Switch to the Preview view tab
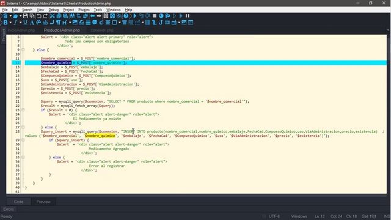This screenshot has height=220, width=391. click(43, 202)
